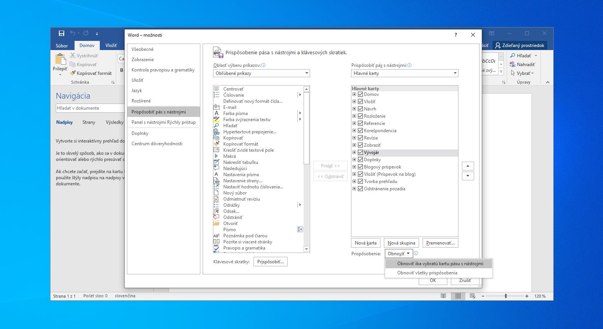
Task: Click the zoom out minus button
Action: [483, 296]
